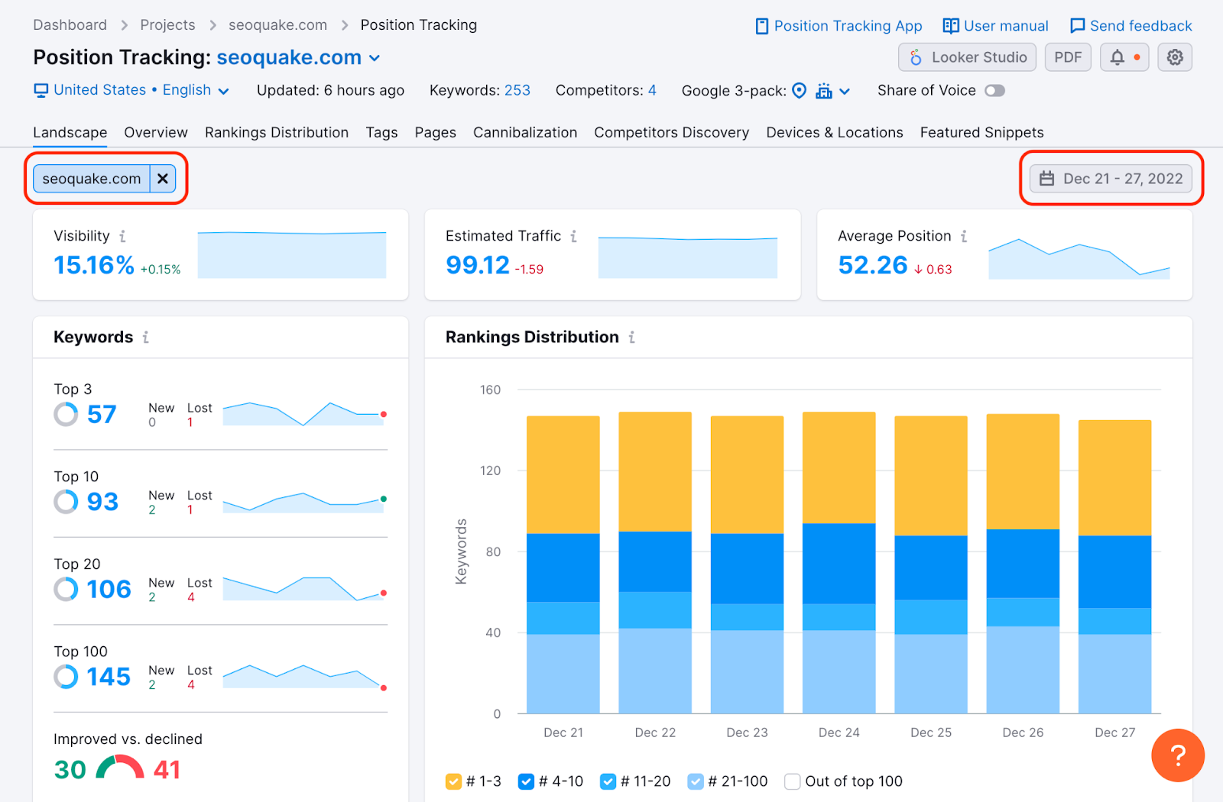Click improved keywords count 30
1223x802 pixels.
click(70, 769)
